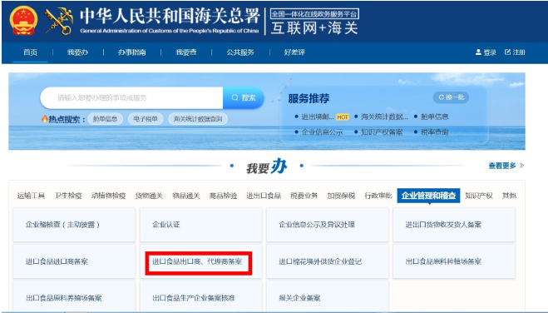This screenshot has height=313, width=548.
Task: Click the 换一批 refresh button
Action: click(452, 97)
